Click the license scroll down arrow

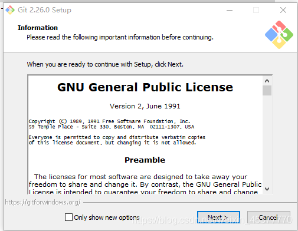coord(267,189)
